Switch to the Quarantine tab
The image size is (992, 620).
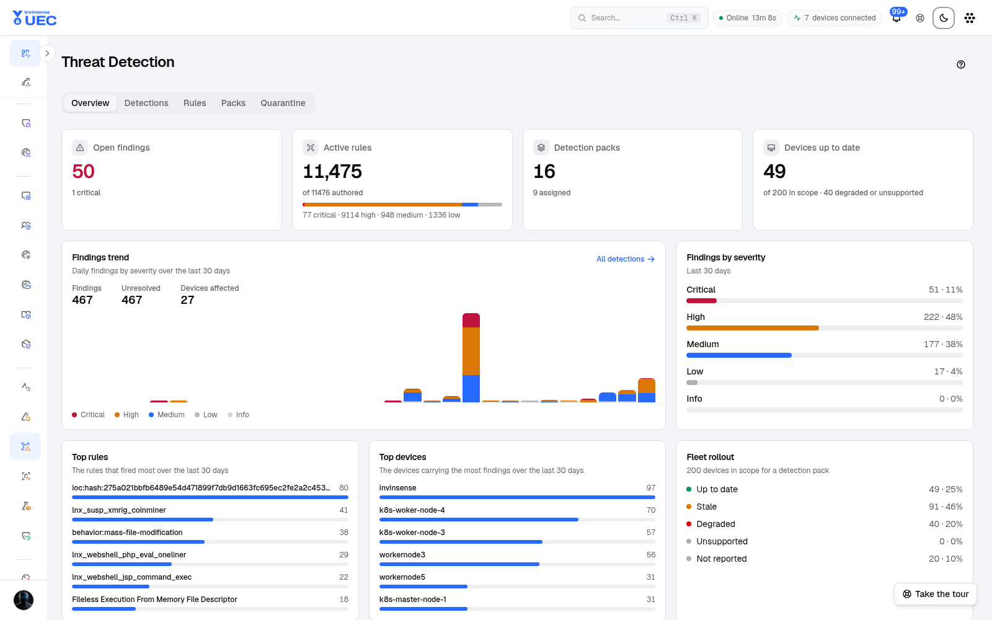click(x=283, y=103)
